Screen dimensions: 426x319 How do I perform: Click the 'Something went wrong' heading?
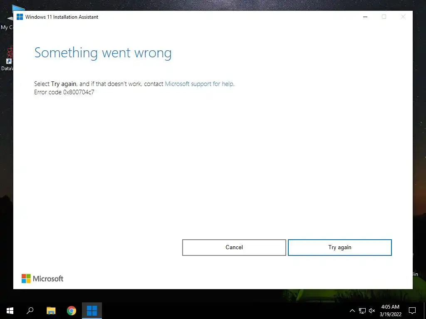point(103,53)
